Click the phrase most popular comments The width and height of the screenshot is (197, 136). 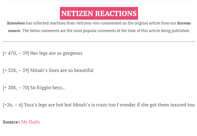pyautogui.click(x=94, y=31)
